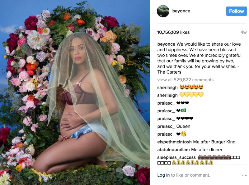249x185 pixels.
Task: Open praiasc_ profile beside Brazil flag comment
Action: [166, 111]
